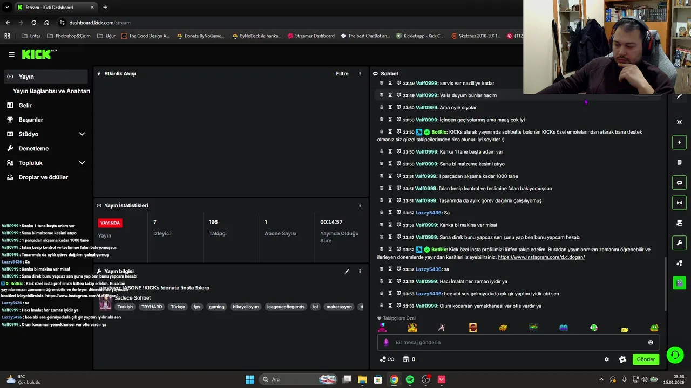Toggle the broadcast signal panel in right sidebar
The image size is (691, 388).
679,203
